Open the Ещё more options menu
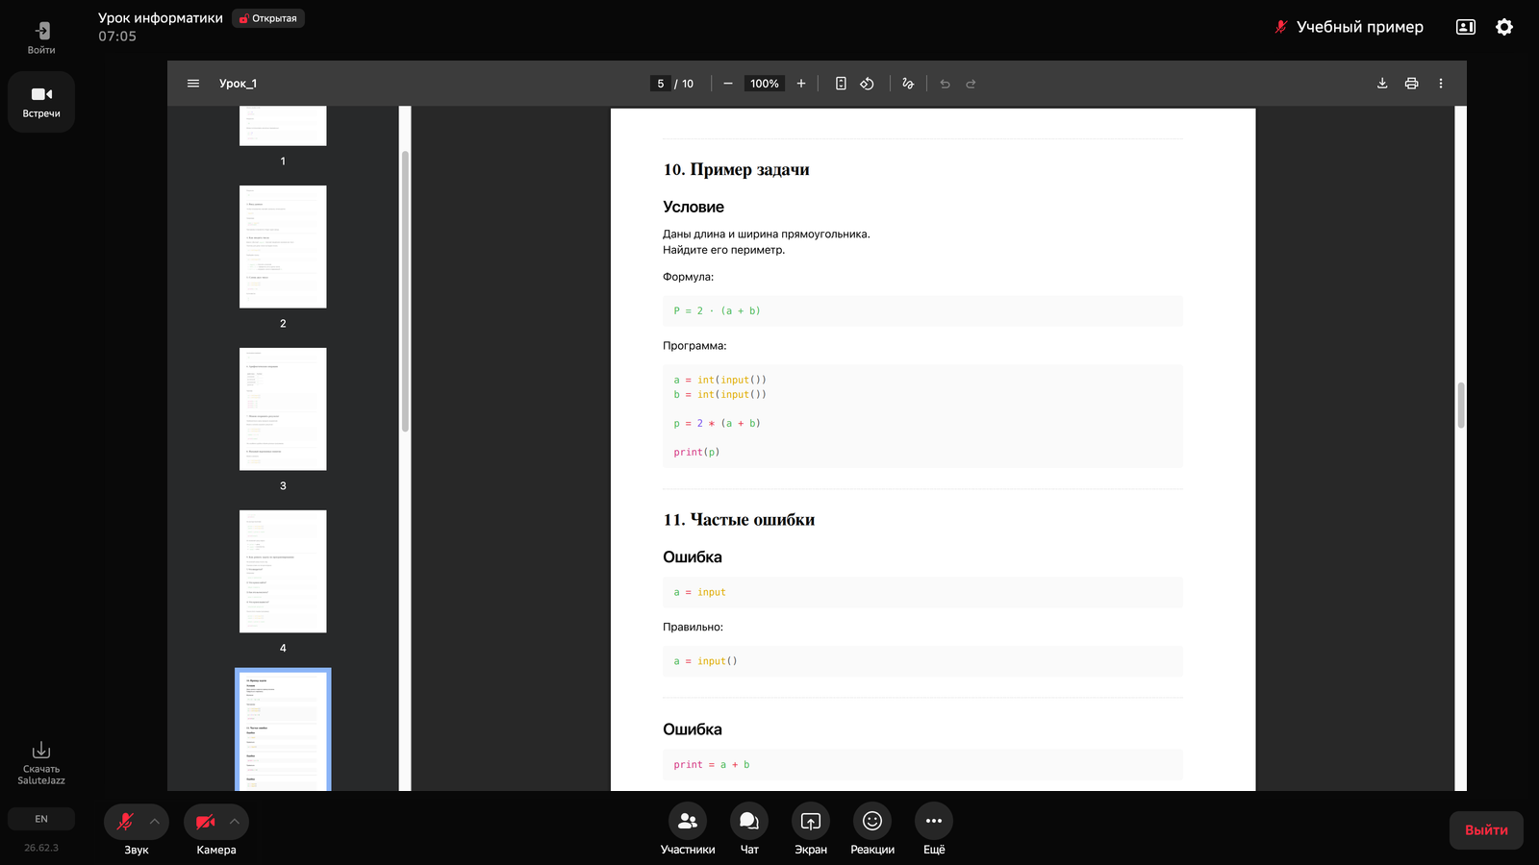 point(934,828)
